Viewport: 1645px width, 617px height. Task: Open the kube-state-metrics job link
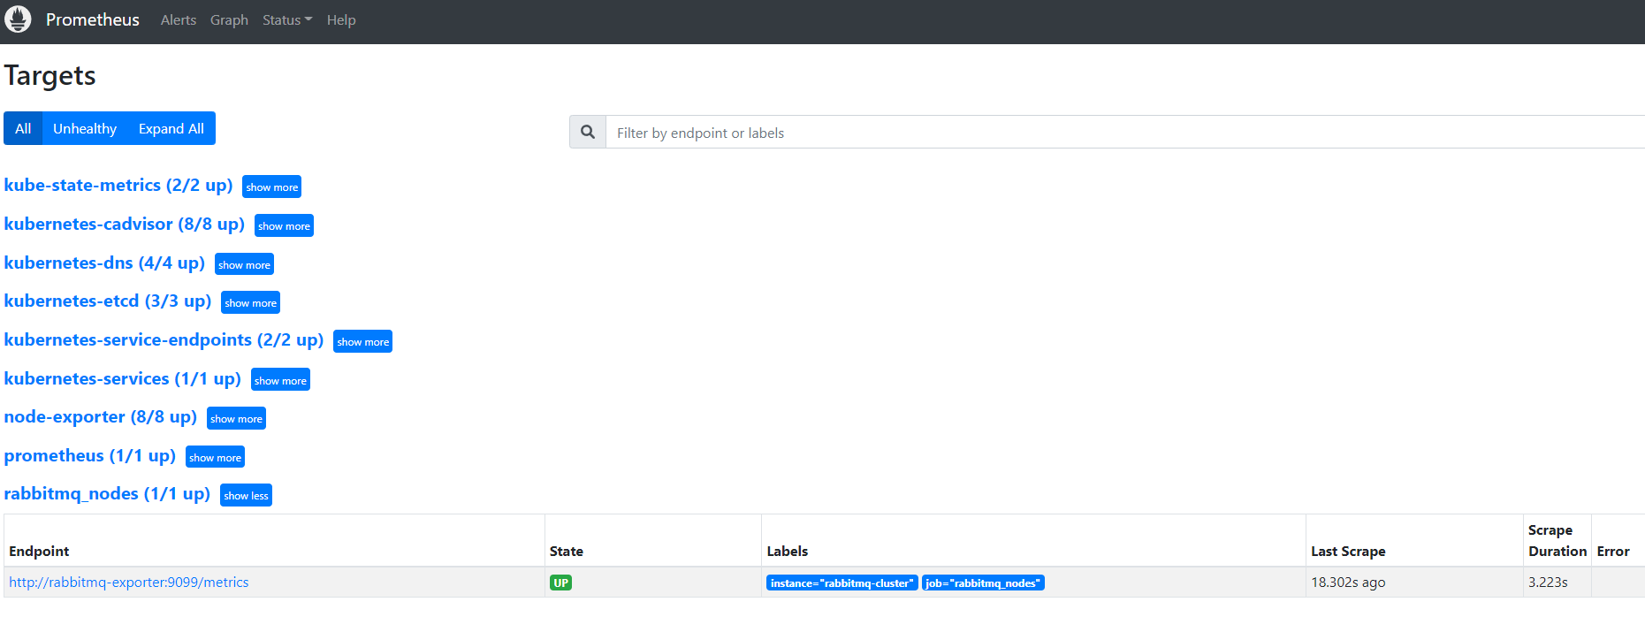point(118,185)
